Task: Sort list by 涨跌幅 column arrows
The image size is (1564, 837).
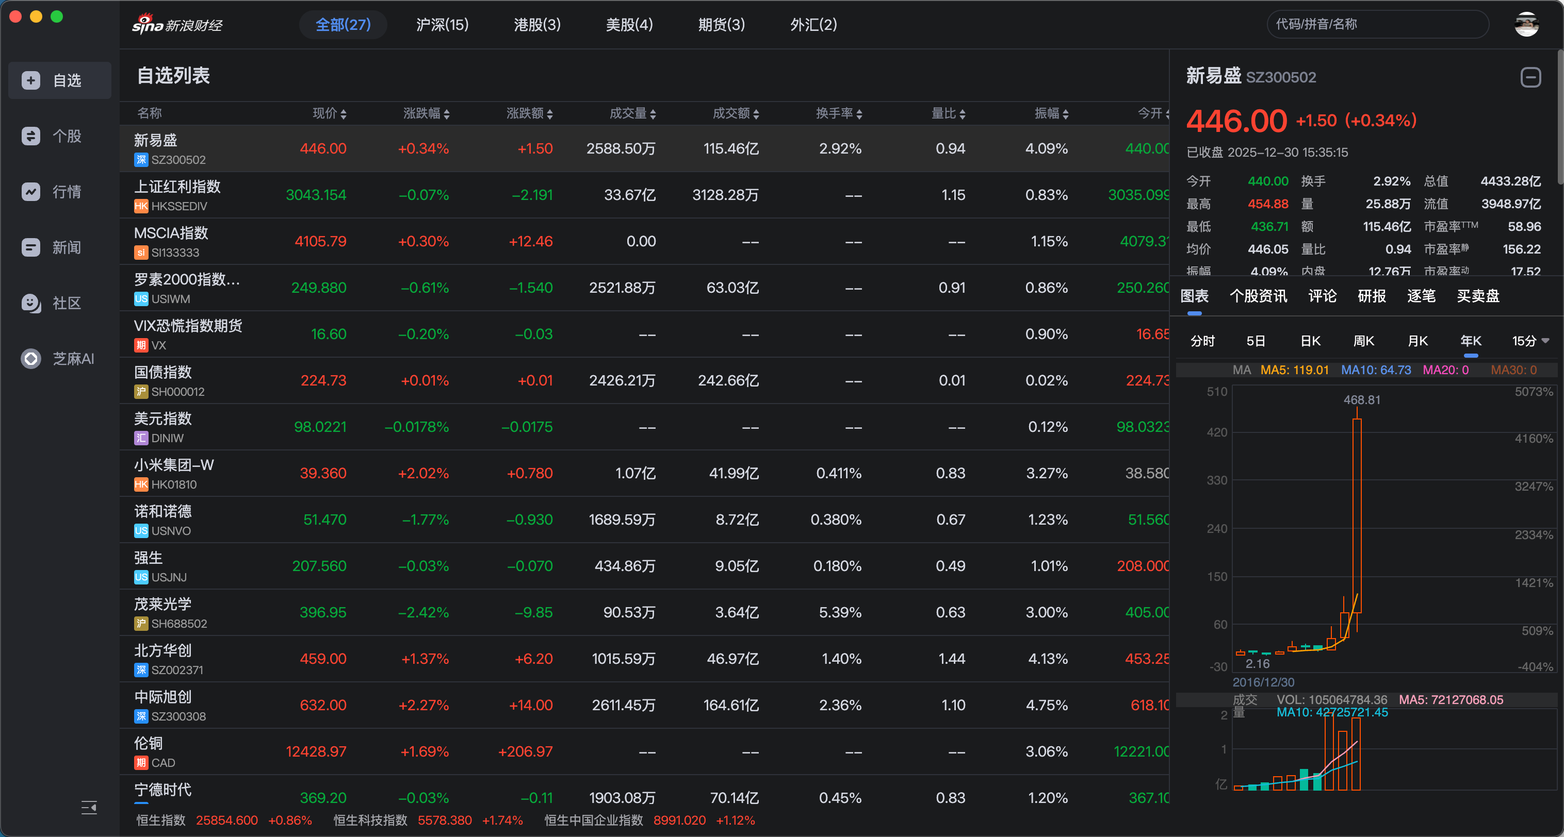Action: coord(447,114)
